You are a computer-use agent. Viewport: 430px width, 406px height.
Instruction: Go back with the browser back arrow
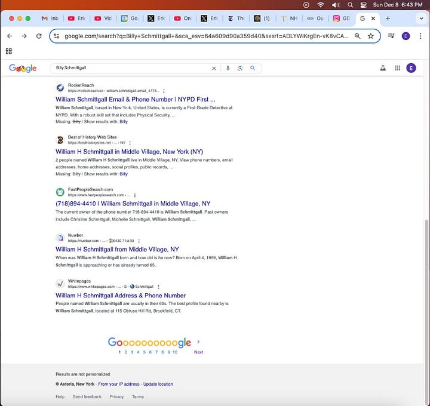[x=10, y=36]
